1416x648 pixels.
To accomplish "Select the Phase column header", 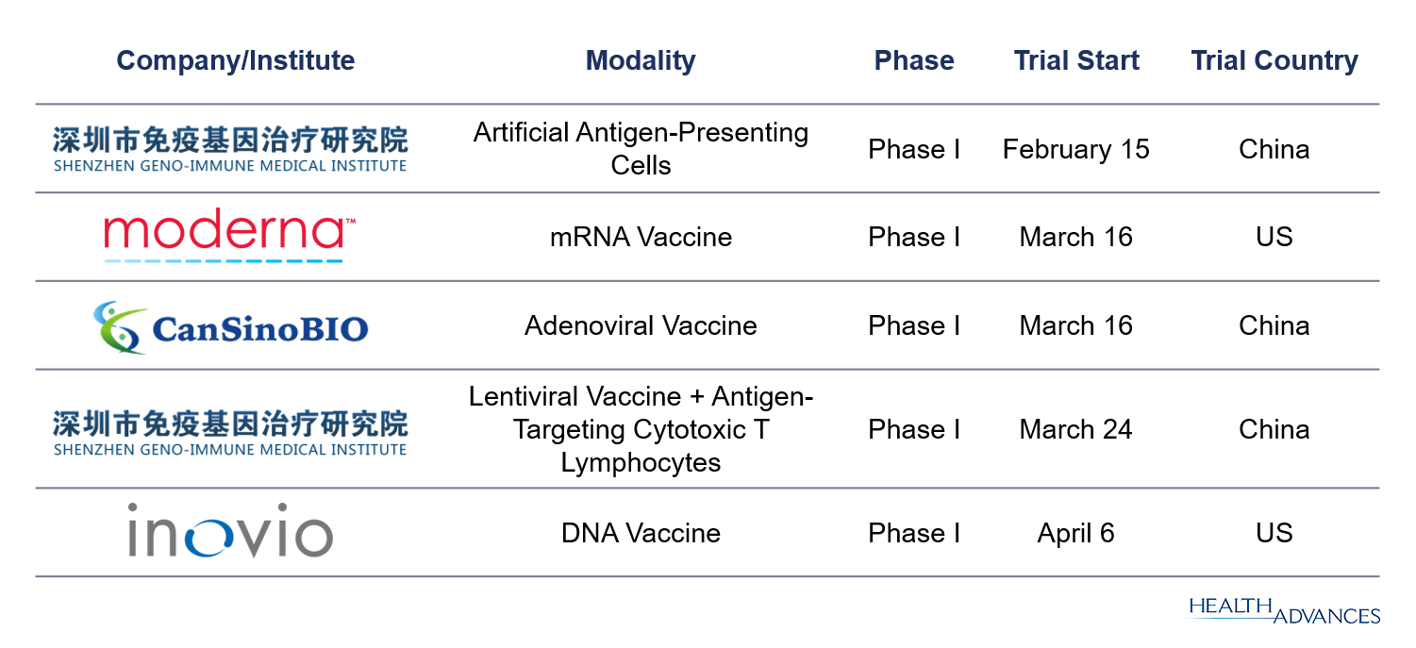I will point(914,61).
